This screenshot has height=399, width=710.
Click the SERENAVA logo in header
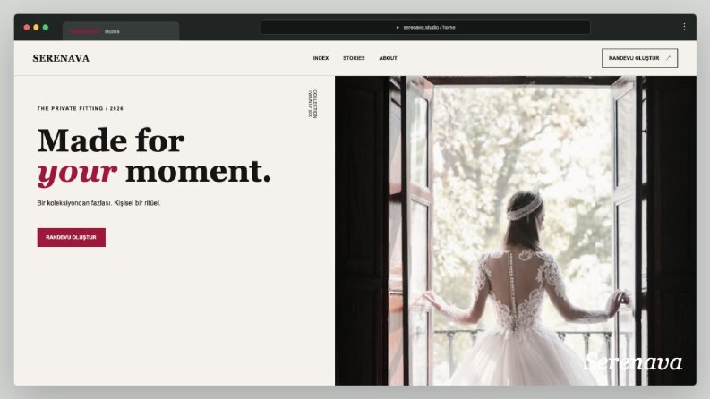click(x=61, y=58)
